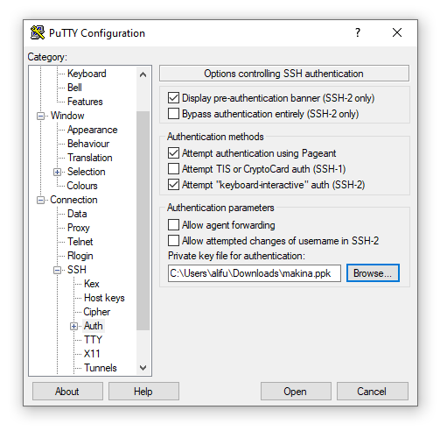Viewport: 447px width, 431px height.
Task: Click the private key file path field
Action: click(255, 273)
